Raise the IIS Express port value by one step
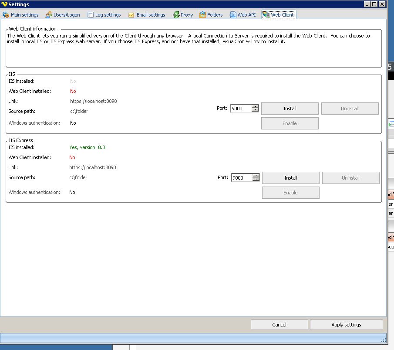Viewport: 394px width, 350px height. click(256, 176)
